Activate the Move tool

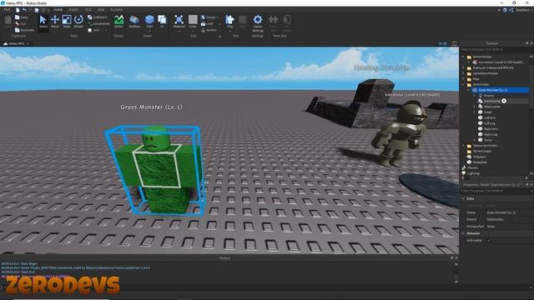[55, 22]
